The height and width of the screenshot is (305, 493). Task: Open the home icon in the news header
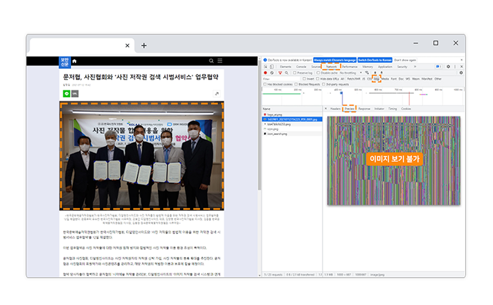(74, 61)
